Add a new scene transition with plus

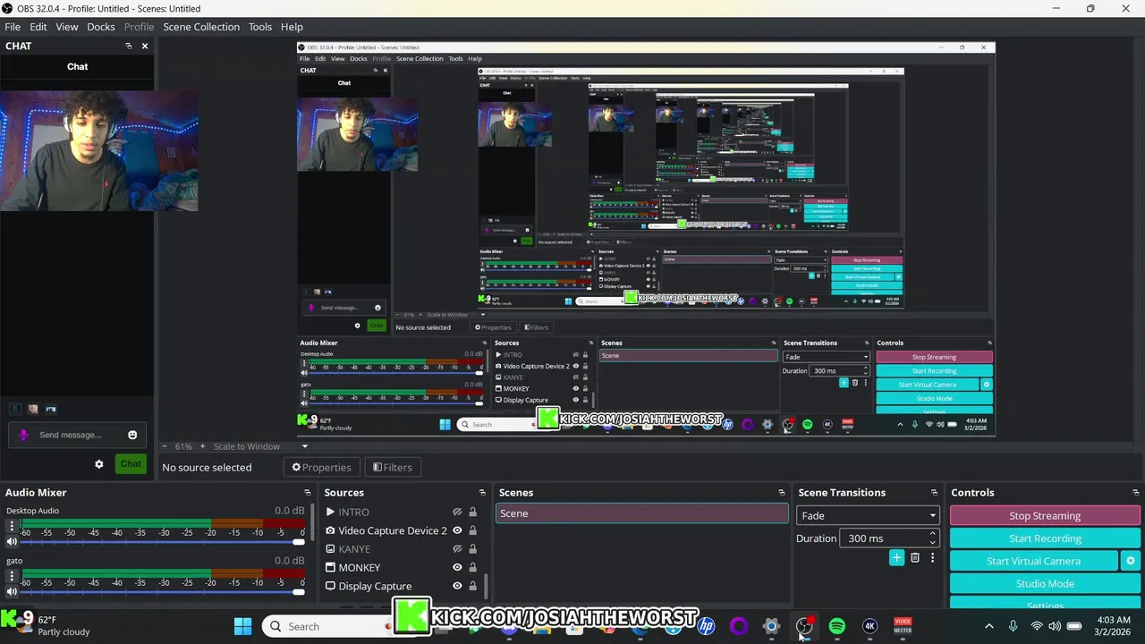896,558
